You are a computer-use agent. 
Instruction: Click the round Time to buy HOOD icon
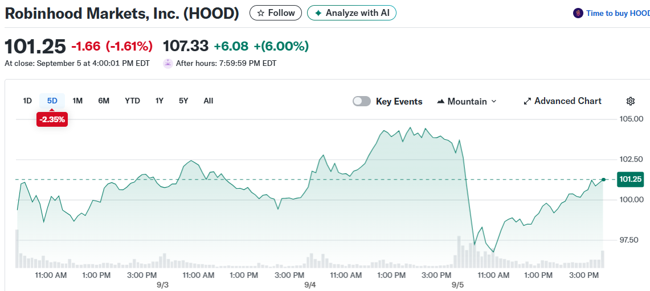pos(578,13)
